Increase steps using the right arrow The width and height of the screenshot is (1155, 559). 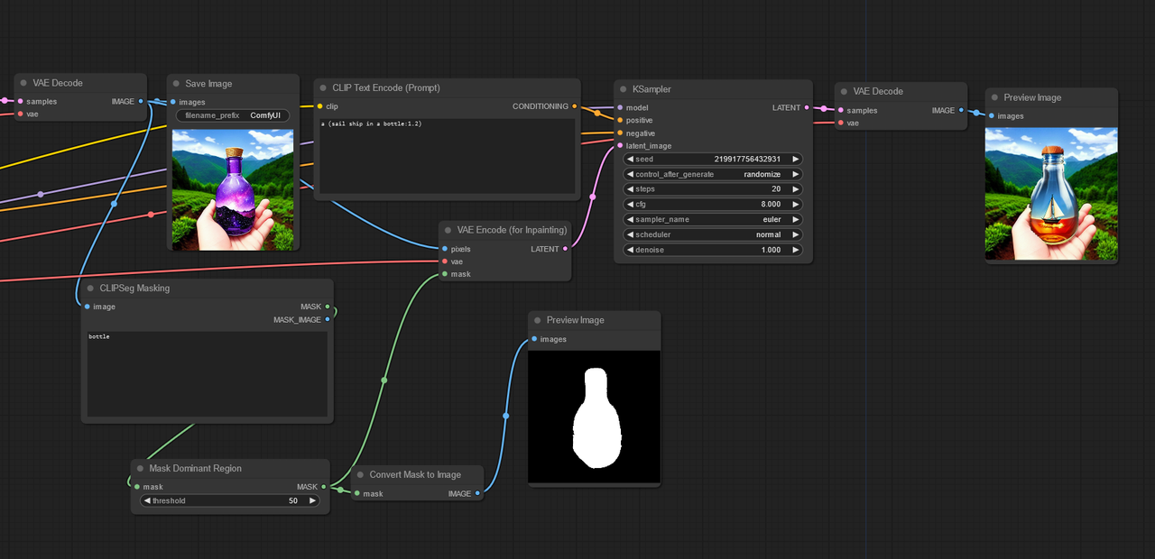[796, 189]
